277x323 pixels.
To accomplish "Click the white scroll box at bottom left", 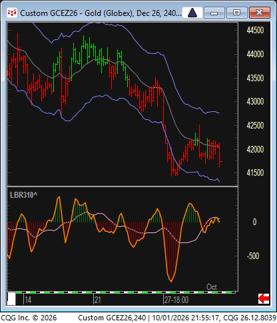I will click(x=11, y=299).
